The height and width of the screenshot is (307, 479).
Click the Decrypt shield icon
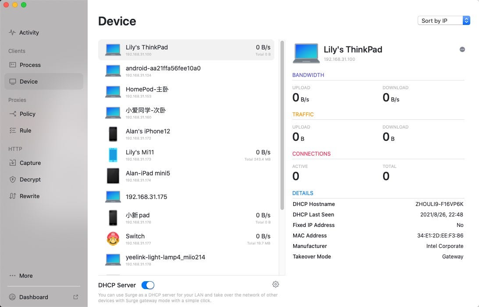(13, 180)
